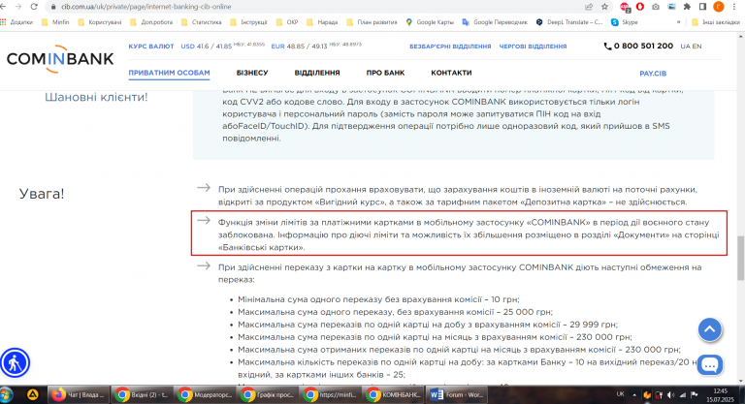The width and height of the screenshot is (745, 404).
Task: Open the Minfin bookmark folder
Action: coord(56,22)
